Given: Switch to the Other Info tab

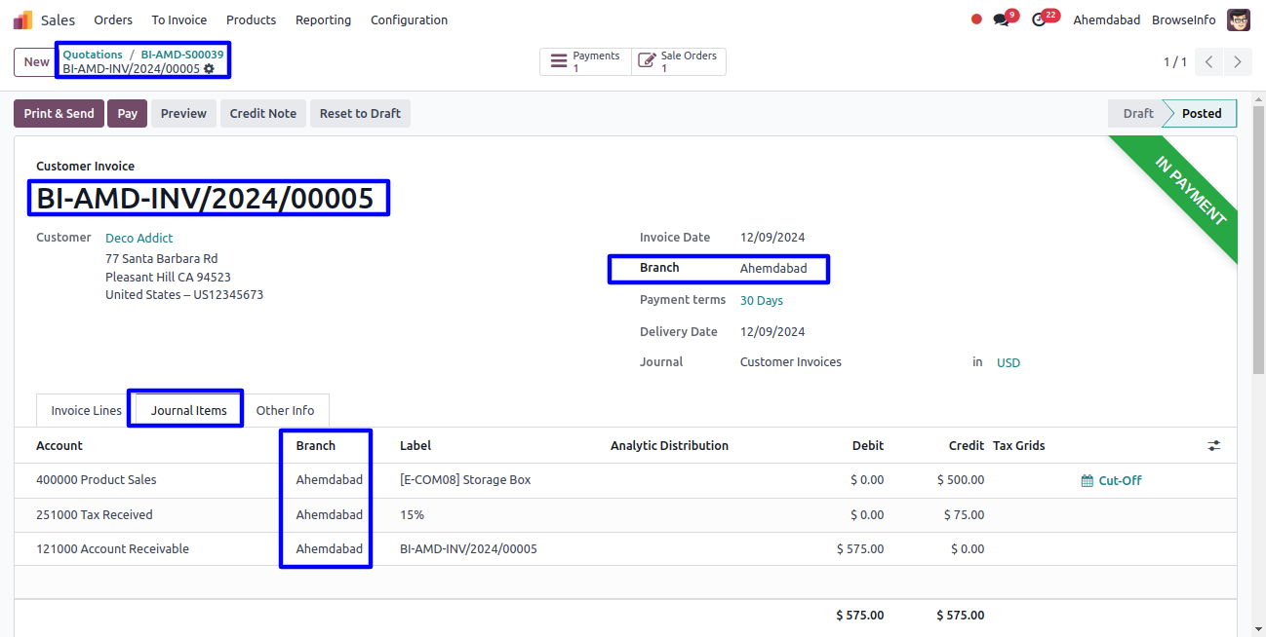Looking at the screenshot, I should click(285, 410).
